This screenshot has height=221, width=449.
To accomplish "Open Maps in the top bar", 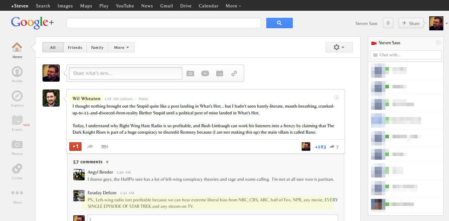I will click(86, 6).
